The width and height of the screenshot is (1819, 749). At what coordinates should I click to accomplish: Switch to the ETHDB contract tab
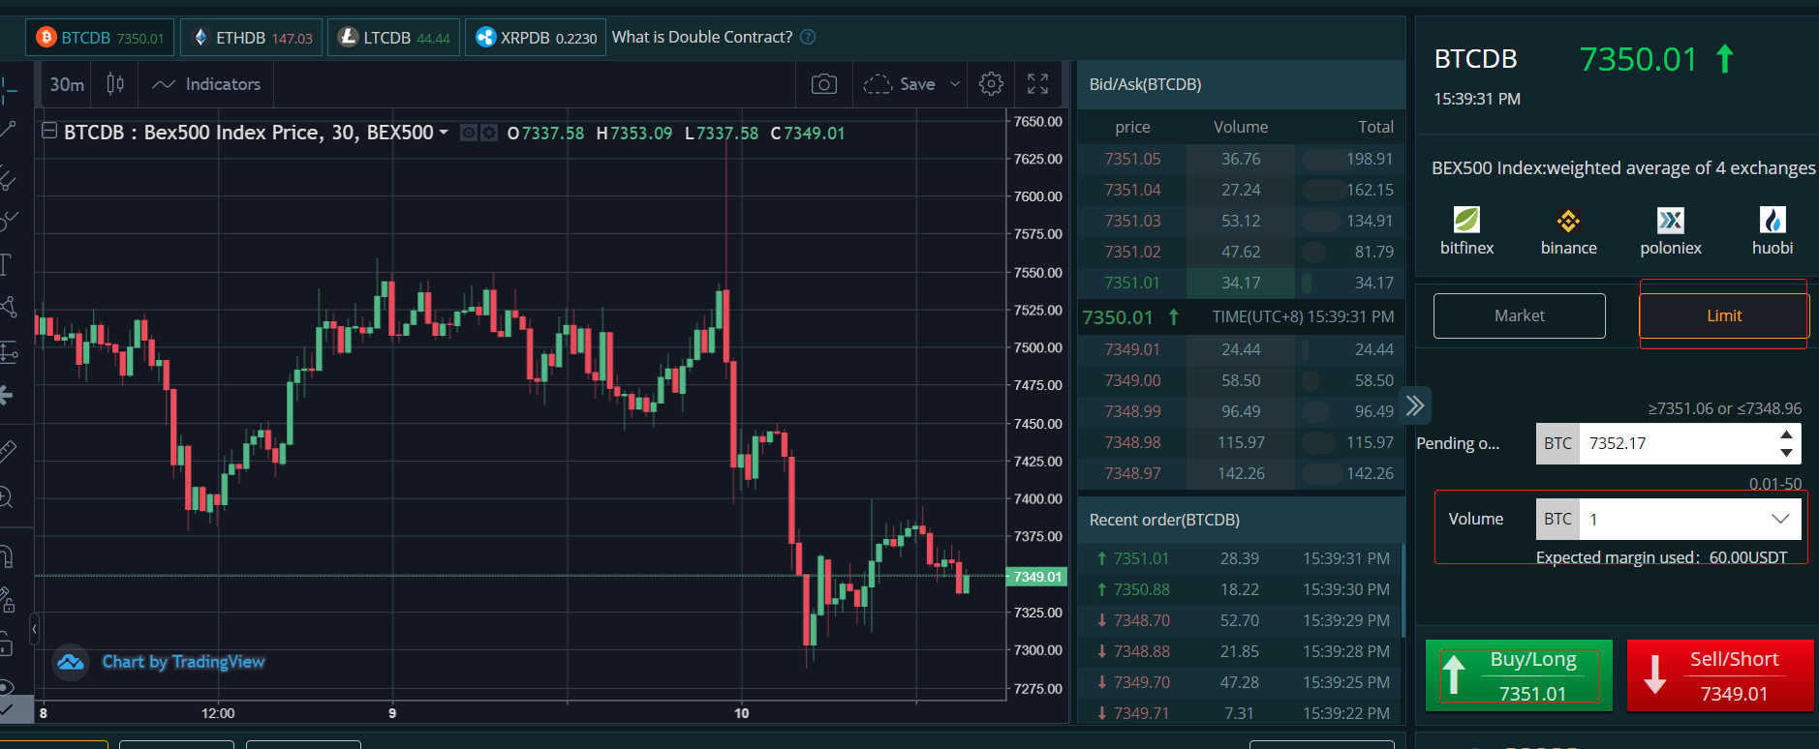(x=252, y=38)
